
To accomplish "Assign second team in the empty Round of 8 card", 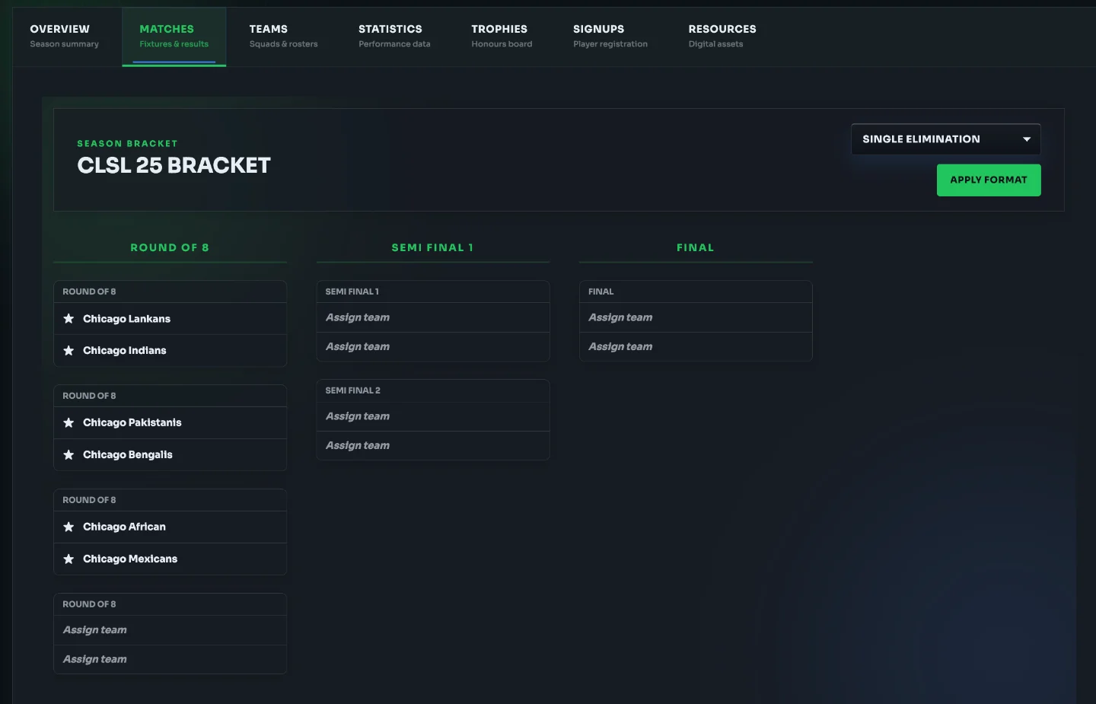I will [x=170, y=660].
